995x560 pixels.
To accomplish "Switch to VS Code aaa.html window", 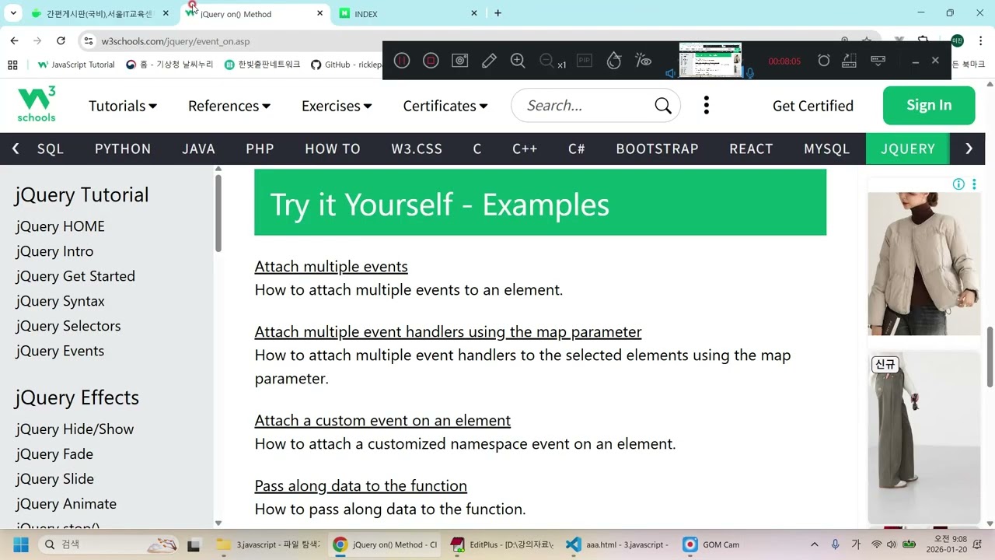I will click(x=617, y=544).
